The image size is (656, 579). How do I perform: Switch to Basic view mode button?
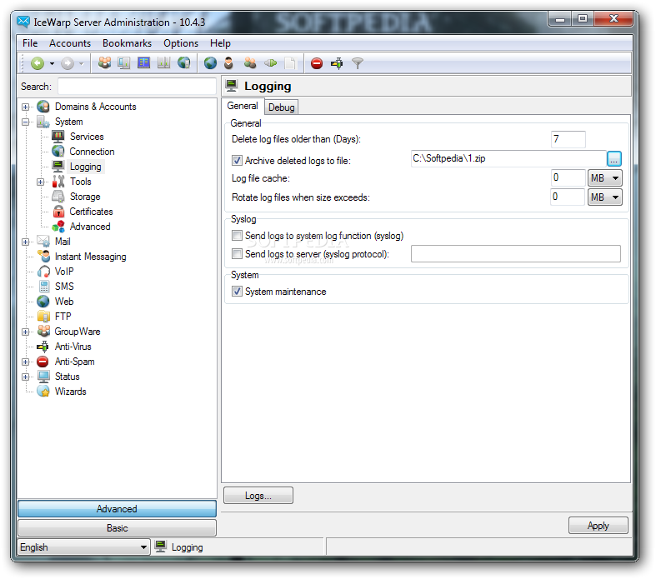tap(118, 528)
